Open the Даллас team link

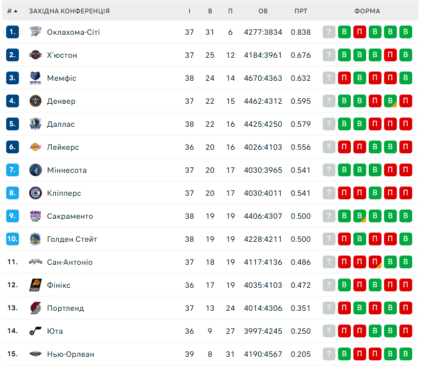(61, 124)
